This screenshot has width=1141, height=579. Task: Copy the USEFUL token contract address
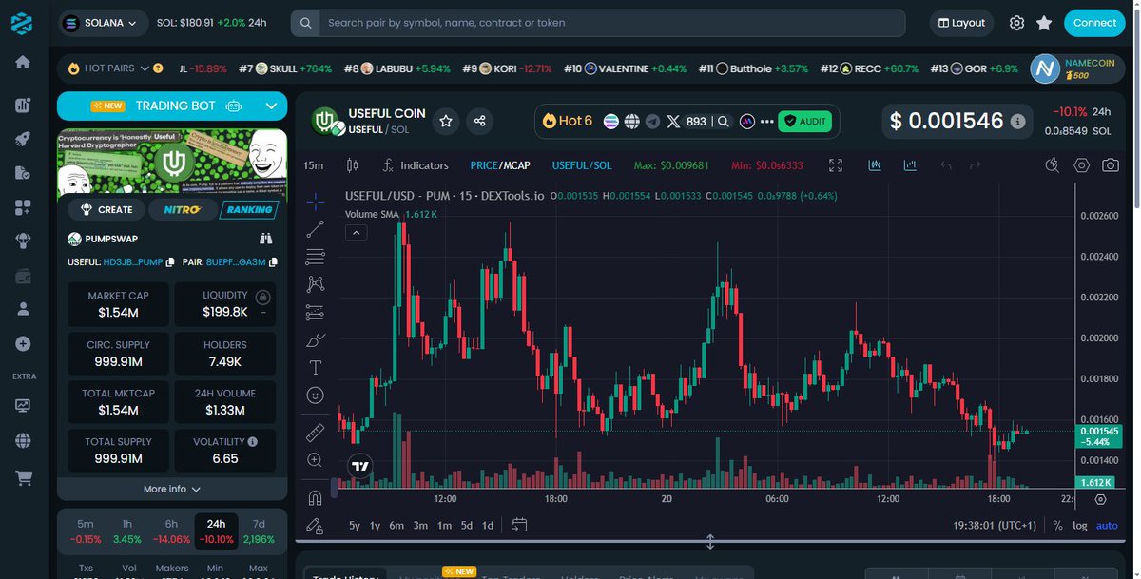click(x=172, y=261)
